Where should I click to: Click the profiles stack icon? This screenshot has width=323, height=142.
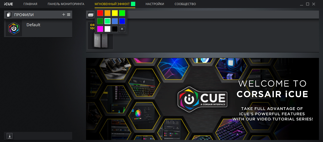[9, 15]
